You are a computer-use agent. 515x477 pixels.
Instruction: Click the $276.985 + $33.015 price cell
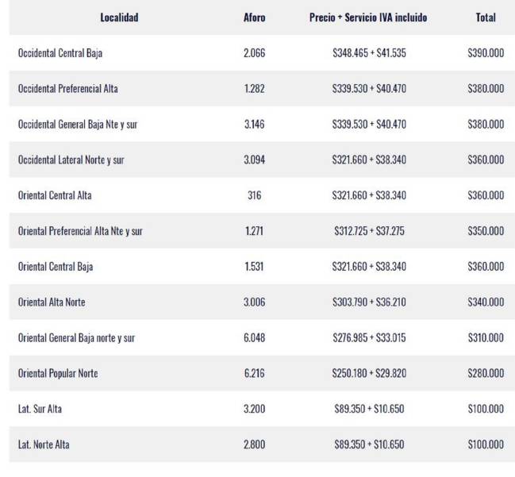tap(369, 338)
